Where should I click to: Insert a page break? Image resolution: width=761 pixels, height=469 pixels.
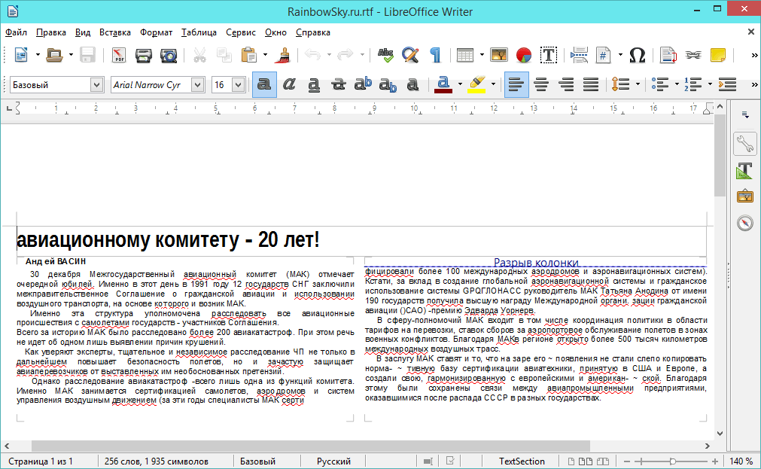click(x=579, y=55)
